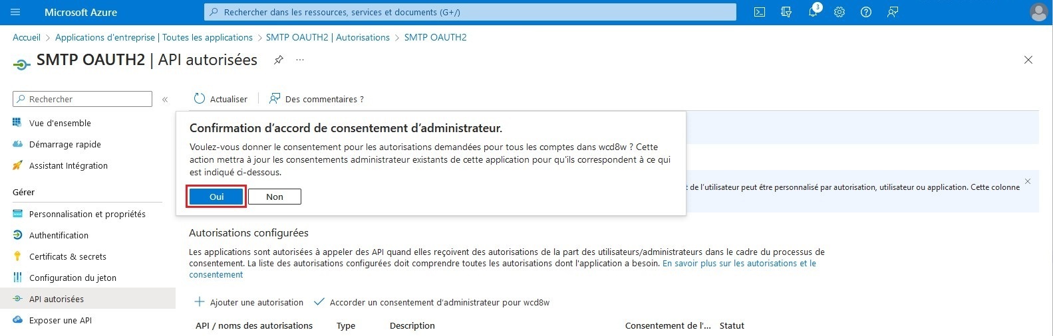Collapse the left sidebar with the double chevron
Screen dimensions: 1053x336
coord(165,100)
